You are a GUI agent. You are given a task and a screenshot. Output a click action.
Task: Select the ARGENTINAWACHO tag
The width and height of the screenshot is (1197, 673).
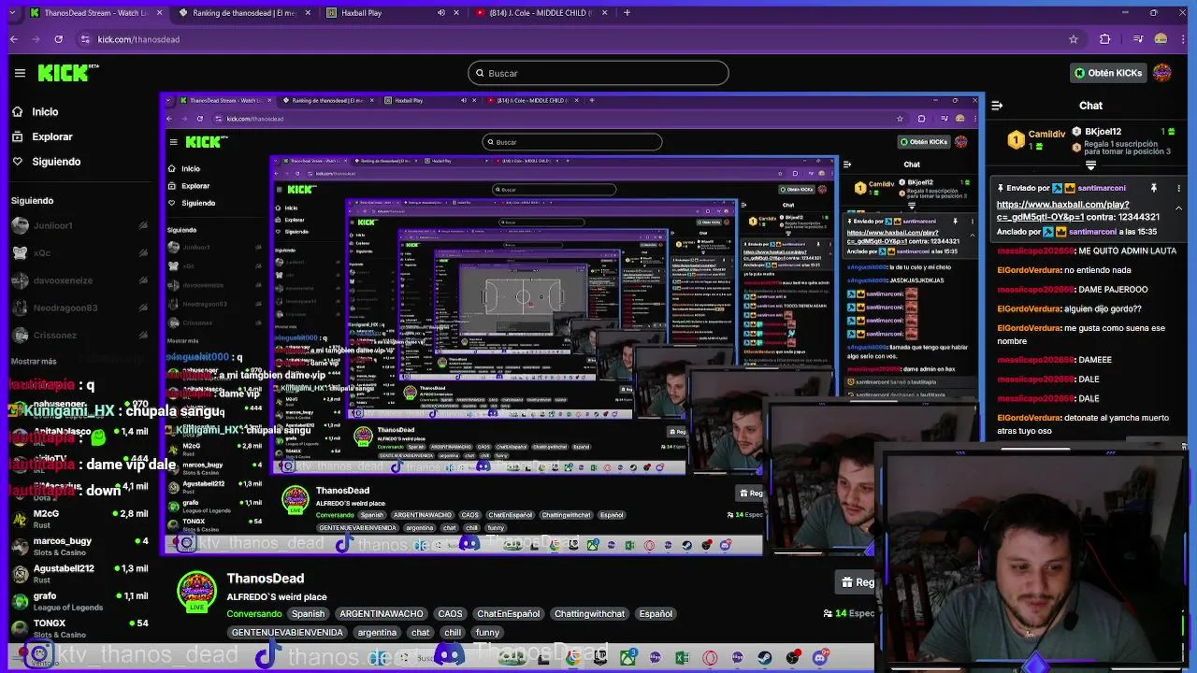[382, 614]
